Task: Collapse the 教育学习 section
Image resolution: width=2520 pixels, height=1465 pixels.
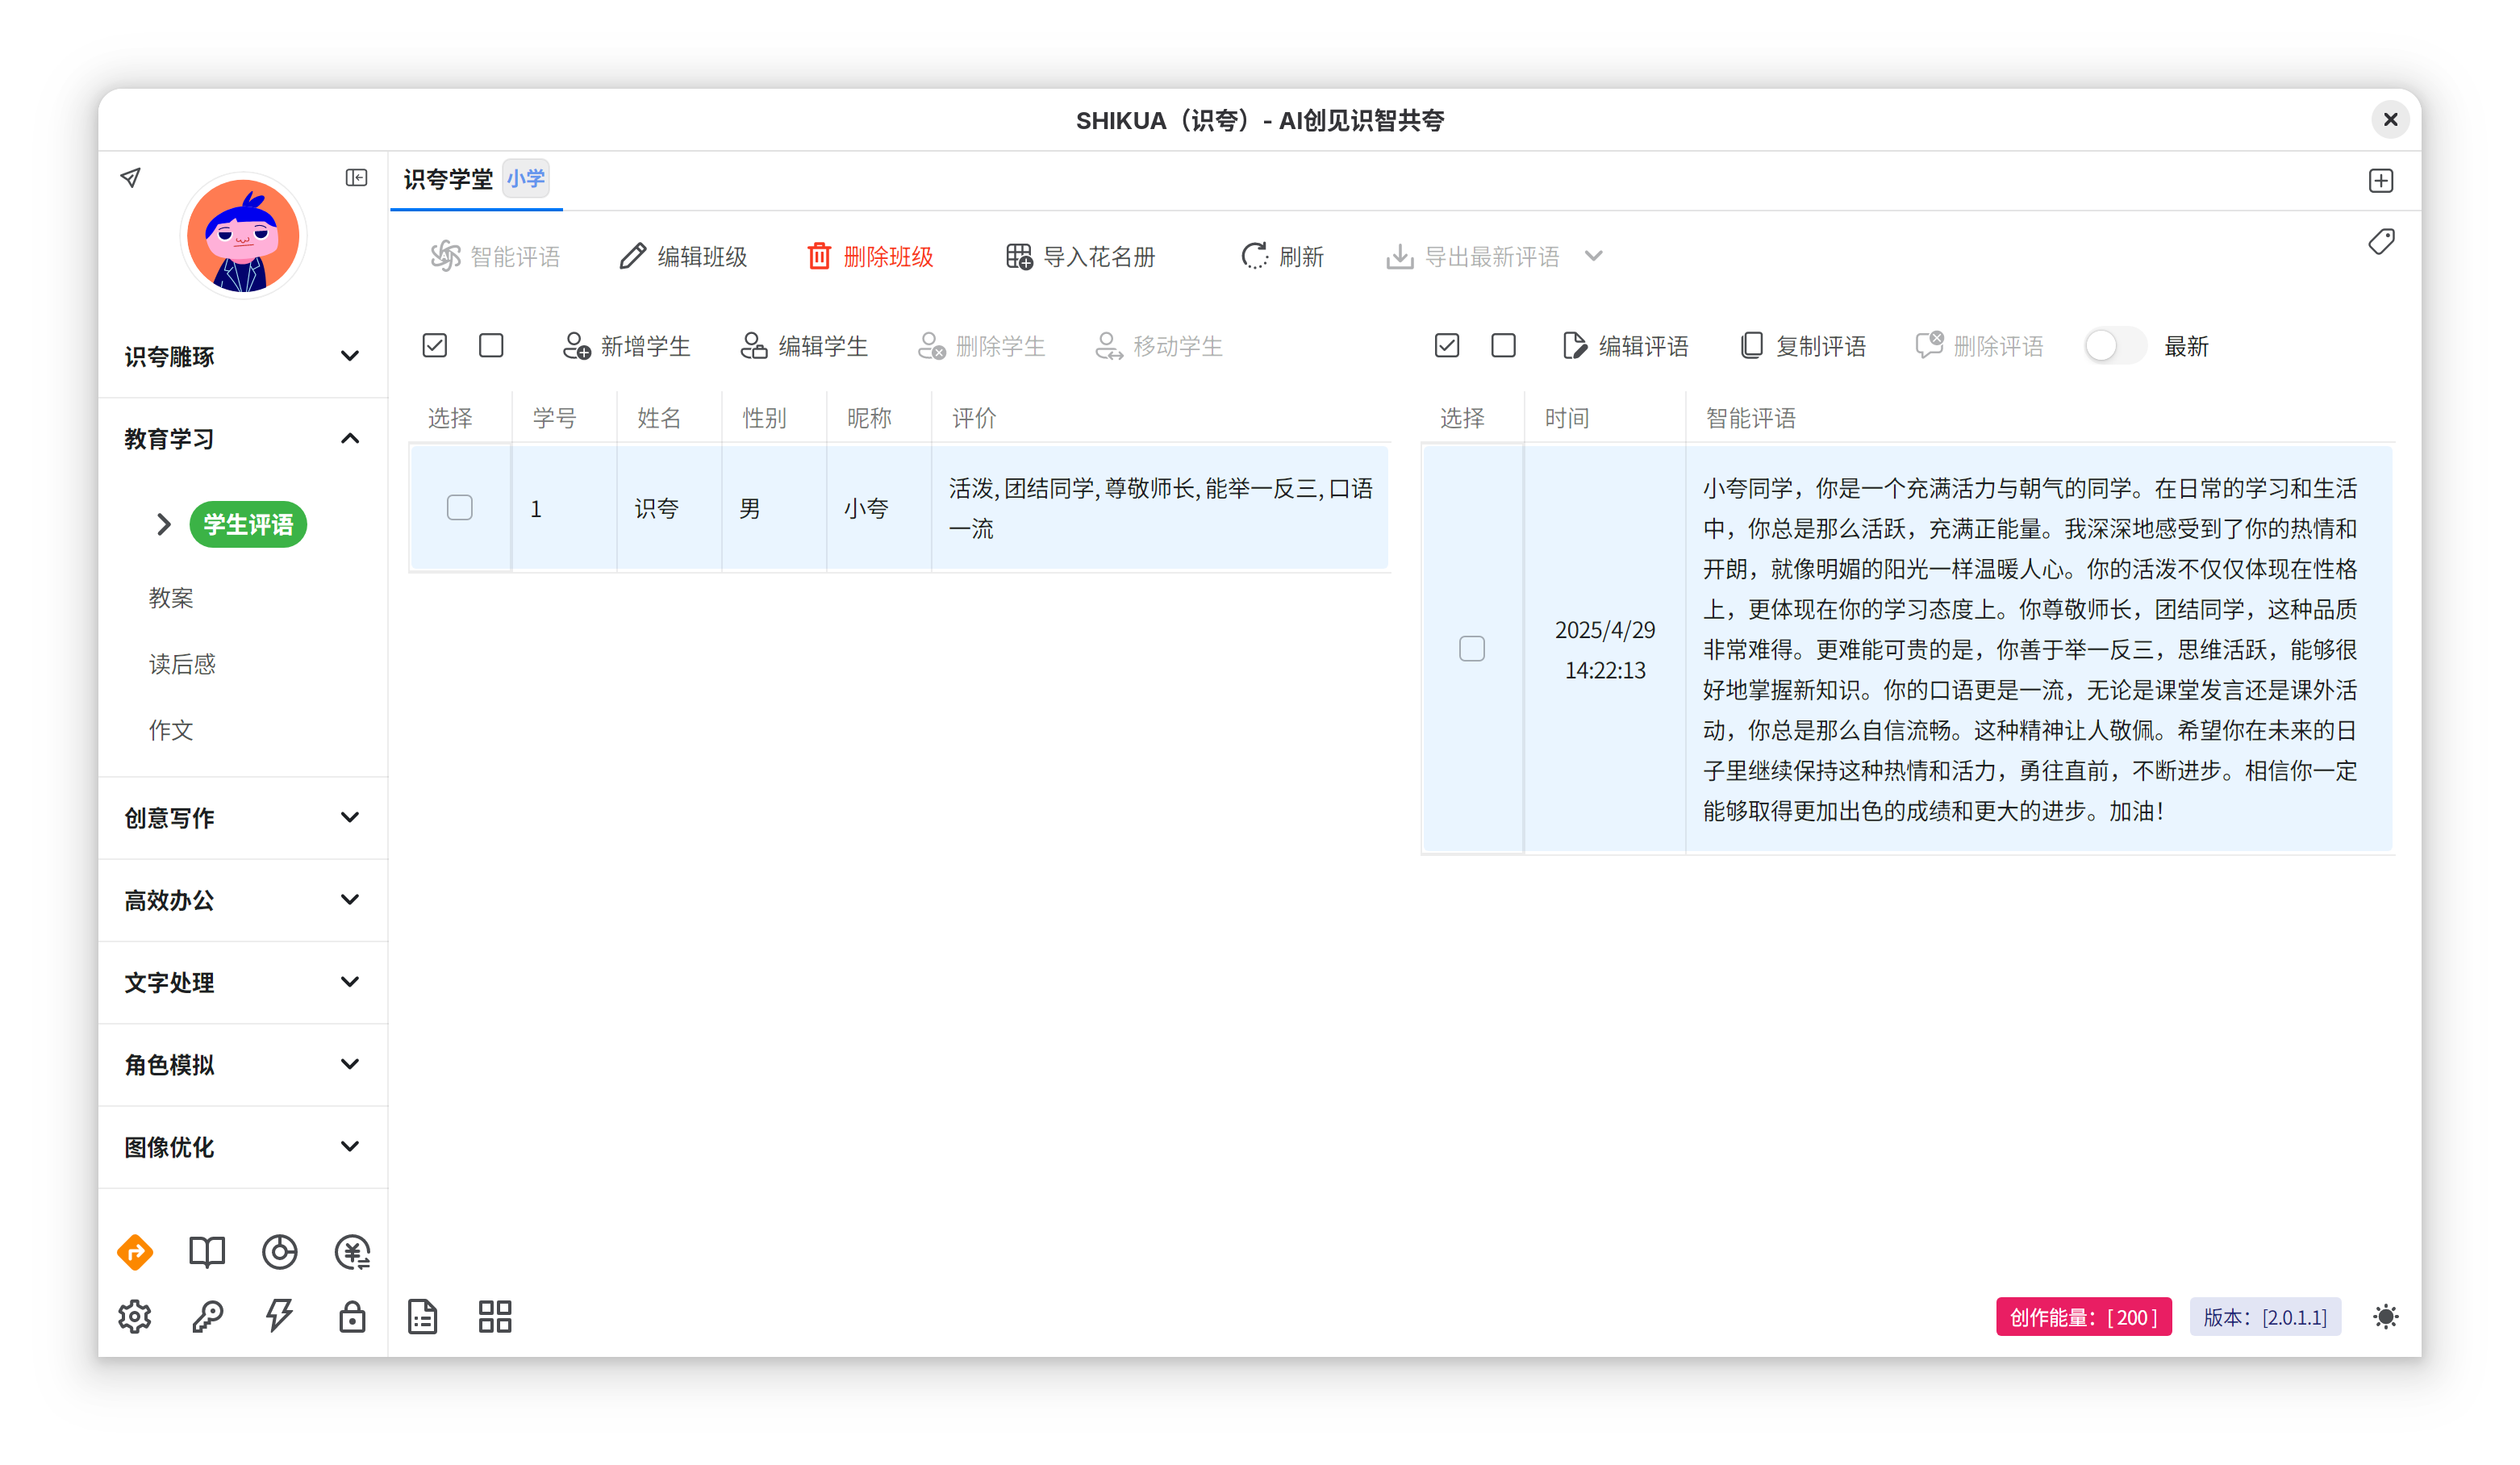Action: [x=242, y=439]
